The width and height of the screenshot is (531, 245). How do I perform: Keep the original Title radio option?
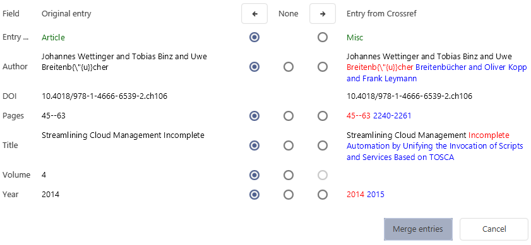point(254,145)
